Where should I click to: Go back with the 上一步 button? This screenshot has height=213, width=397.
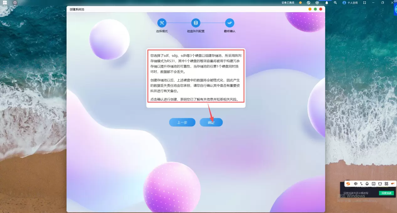pos(182,122)
